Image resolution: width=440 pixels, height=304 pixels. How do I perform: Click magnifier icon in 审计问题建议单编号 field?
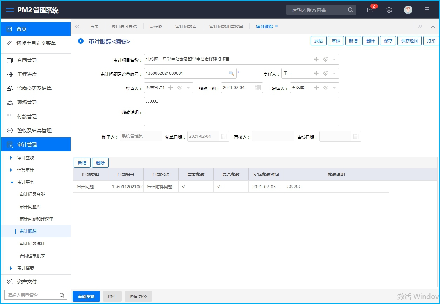tap(232, 73)
